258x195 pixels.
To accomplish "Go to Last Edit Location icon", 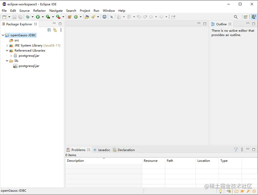I will 139,17.
